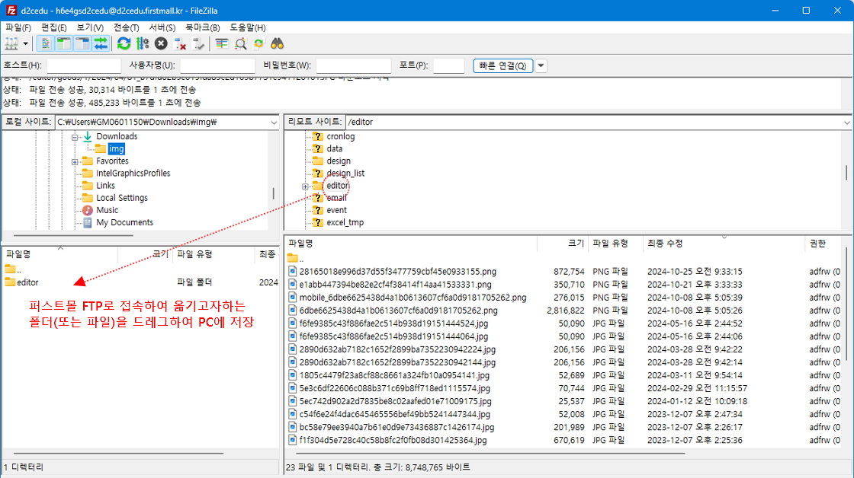Cancel the current operation
The width and height of the screenshot is (854, 478).
point(161,44)
